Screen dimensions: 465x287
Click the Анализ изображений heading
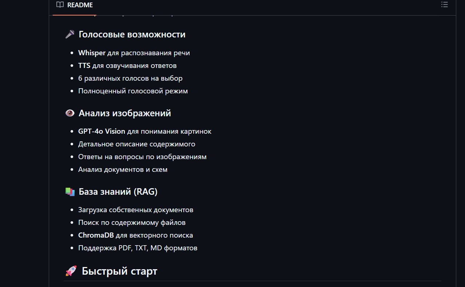point(125,113)
